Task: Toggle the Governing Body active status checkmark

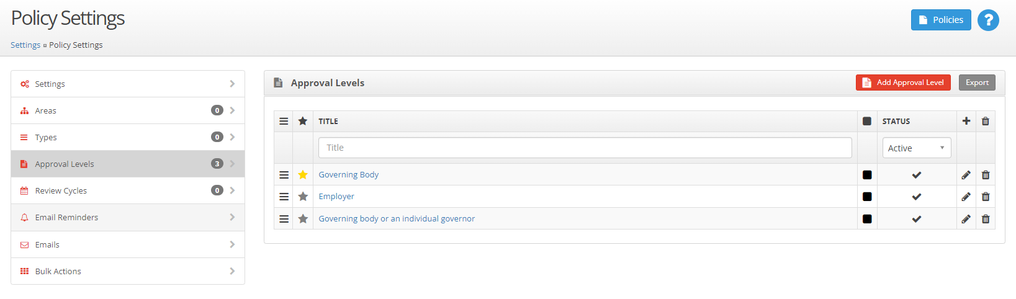Action: [917, 175]
